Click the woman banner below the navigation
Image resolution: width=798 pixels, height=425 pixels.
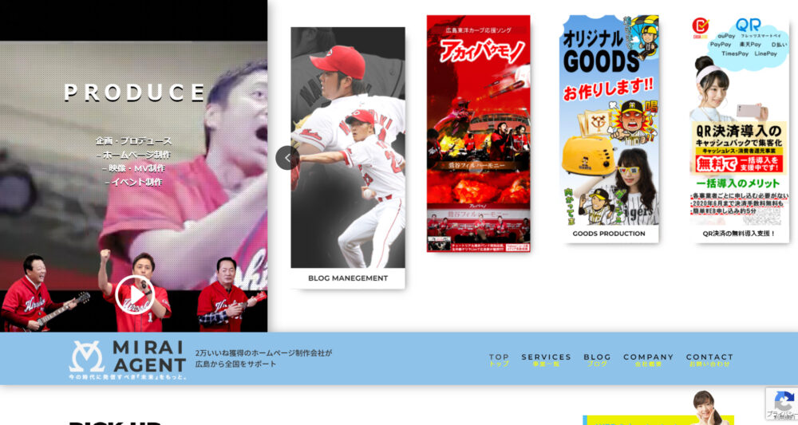click(x=658, y=407)
